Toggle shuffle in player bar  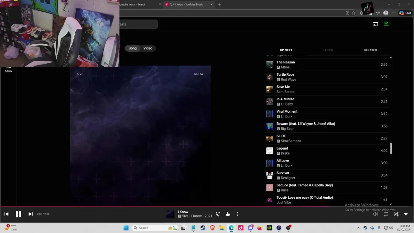coord(396,214)
